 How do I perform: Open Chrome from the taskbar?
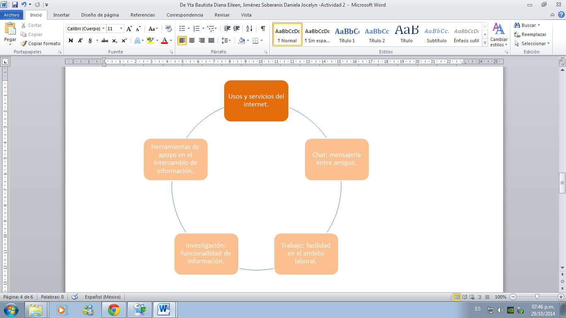(x=114, y=310)
